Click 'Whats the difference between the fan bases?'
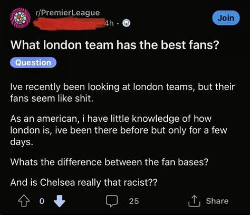Screen dimensions: 250x215 coord(109,162)
